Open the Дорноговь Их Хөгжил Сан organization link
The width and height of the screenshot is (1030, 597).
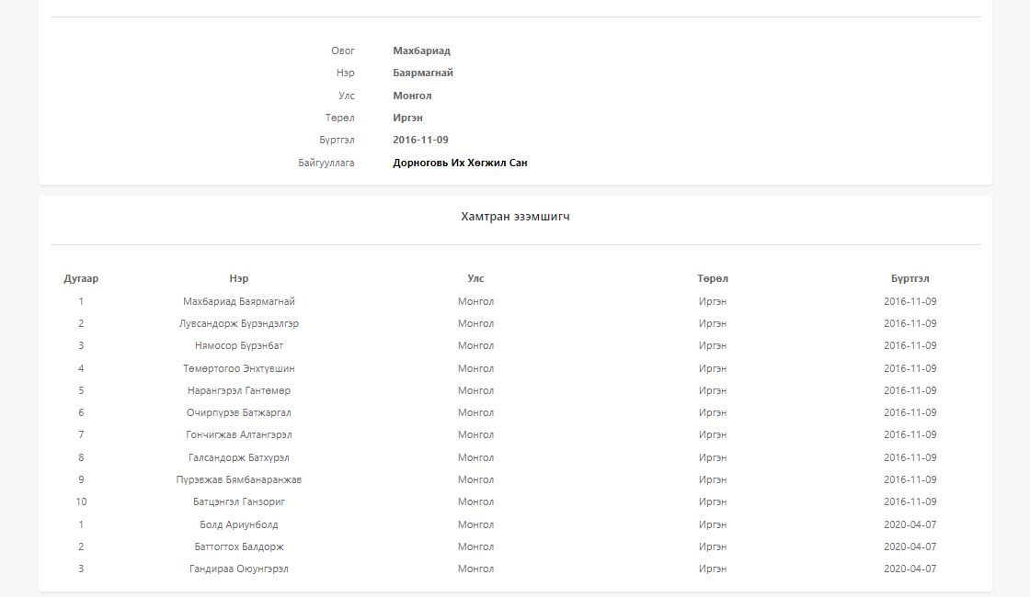click(460, 163)
